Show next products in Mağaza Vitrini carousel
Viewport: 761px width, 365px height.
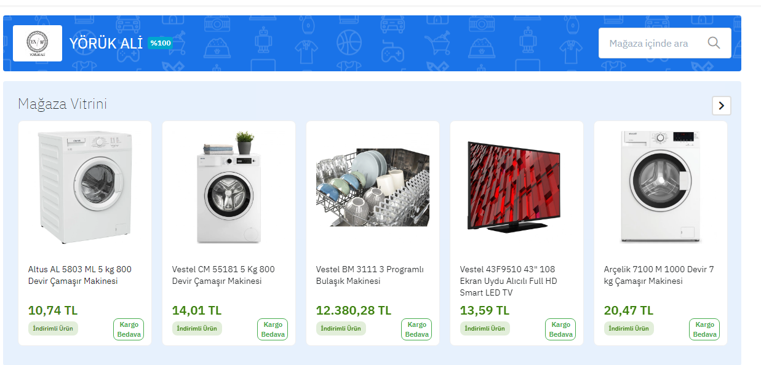[722, 106]
